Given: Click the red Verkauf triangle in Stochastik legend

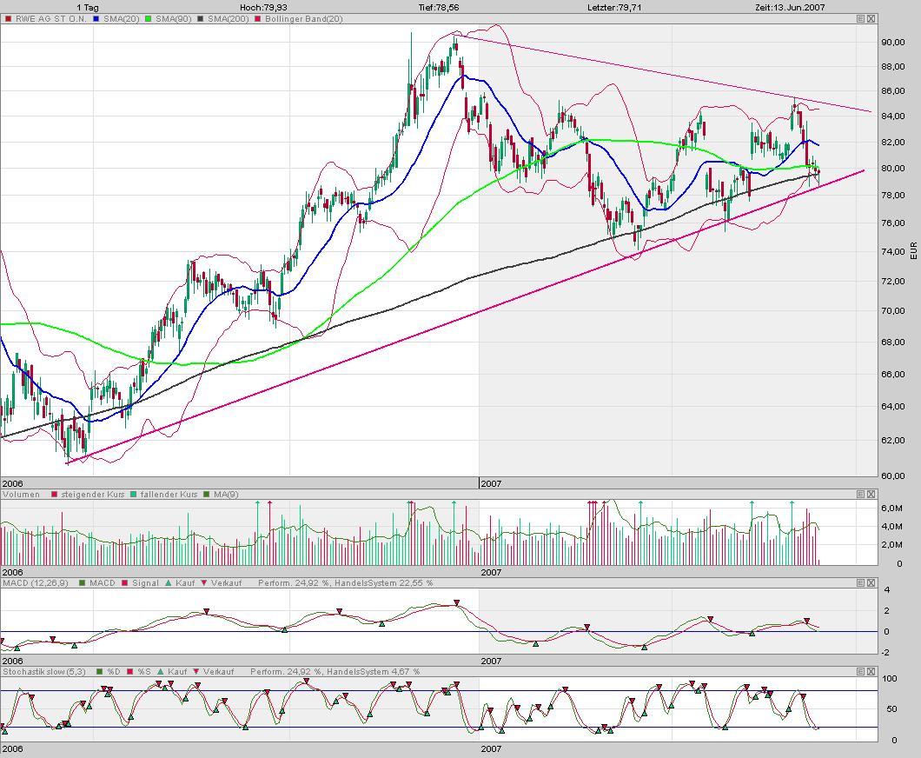Looking at the screenshot, I should (196, 671).
